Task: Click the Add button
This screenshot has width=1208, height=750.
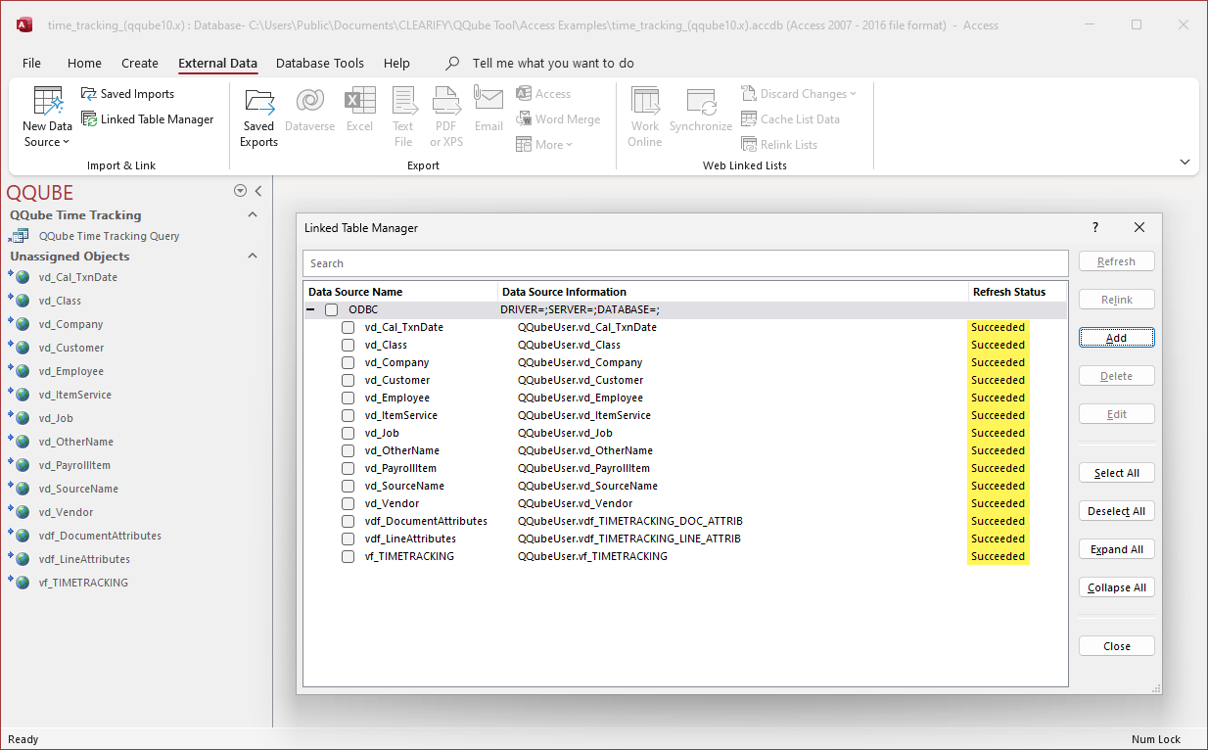Action: click(1117, 338)
